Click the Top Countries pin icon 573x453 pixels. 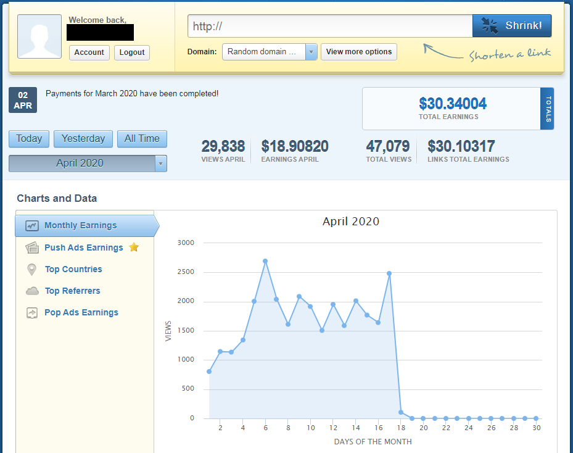pyautogui.click(x=32, y=270)
